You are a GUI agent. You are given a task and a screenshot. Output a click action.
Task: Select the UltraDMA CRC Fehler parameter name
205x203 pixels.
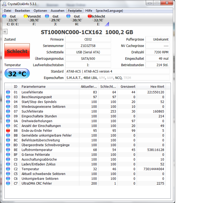click(x=37, y=184)
